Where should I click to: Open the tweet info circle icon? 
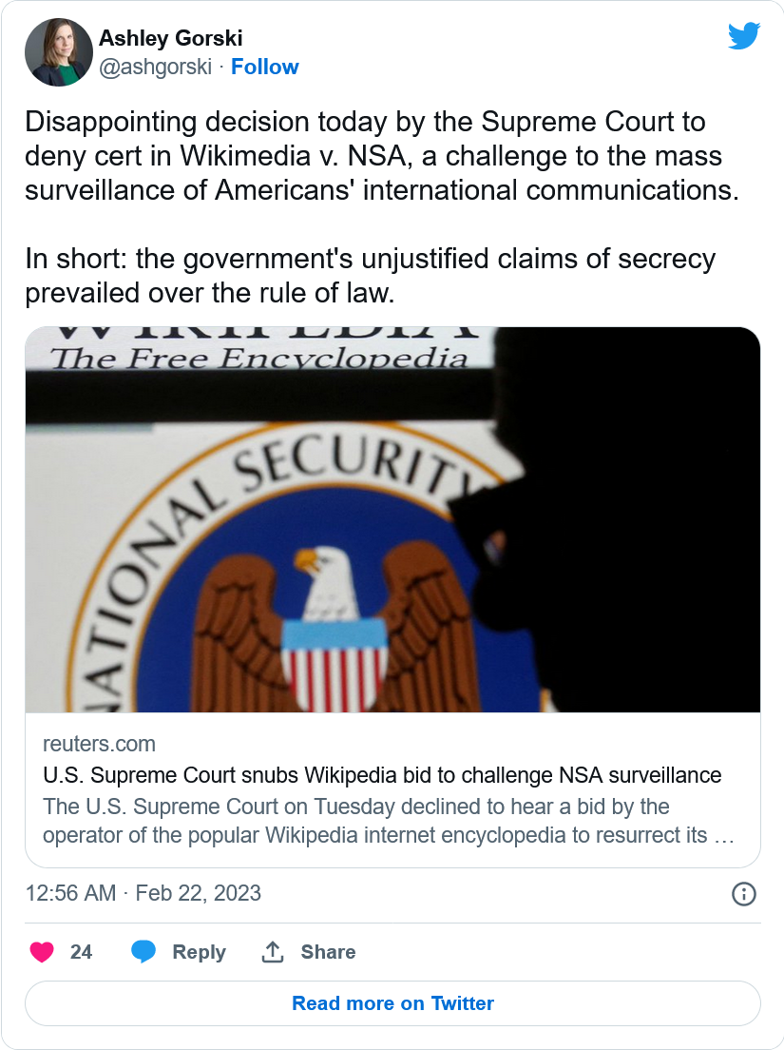click(744, 894)
